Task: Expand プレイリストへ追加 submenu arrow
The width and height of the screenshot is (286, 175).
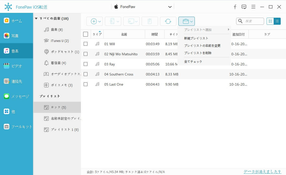Action: click(x=228, y=30)
